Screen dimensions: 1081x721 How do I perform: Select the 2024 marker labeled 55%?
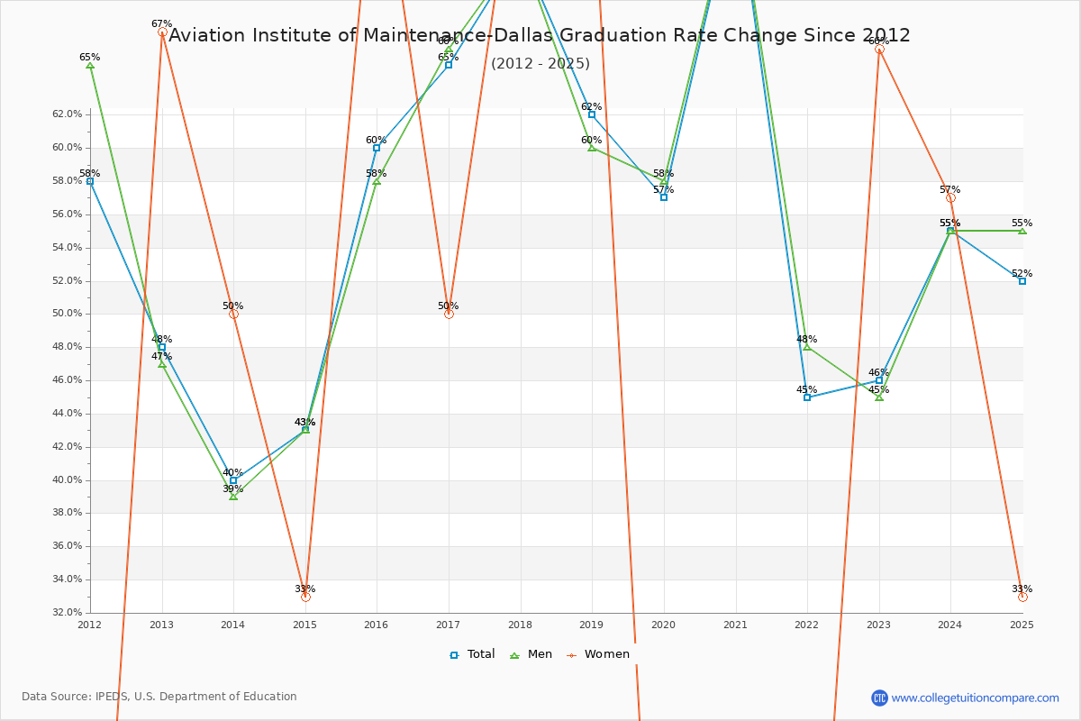[x=950, y=231]
